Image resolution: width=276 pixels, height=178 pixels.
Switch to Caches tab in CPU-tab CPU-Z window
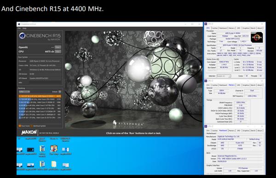click(x=214, y=28)
